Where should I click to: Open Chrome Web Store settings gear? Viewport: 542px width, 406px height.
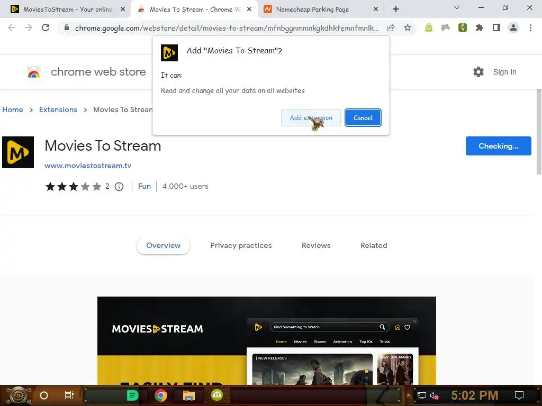478,72
